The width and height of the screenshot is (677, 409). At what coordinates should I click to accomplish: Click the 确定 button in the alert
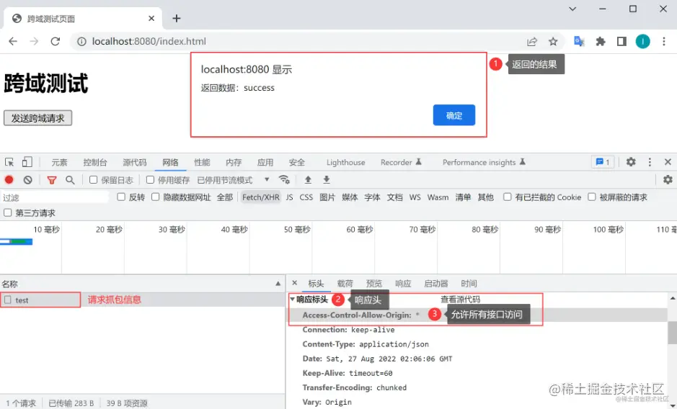coord(454,115)
